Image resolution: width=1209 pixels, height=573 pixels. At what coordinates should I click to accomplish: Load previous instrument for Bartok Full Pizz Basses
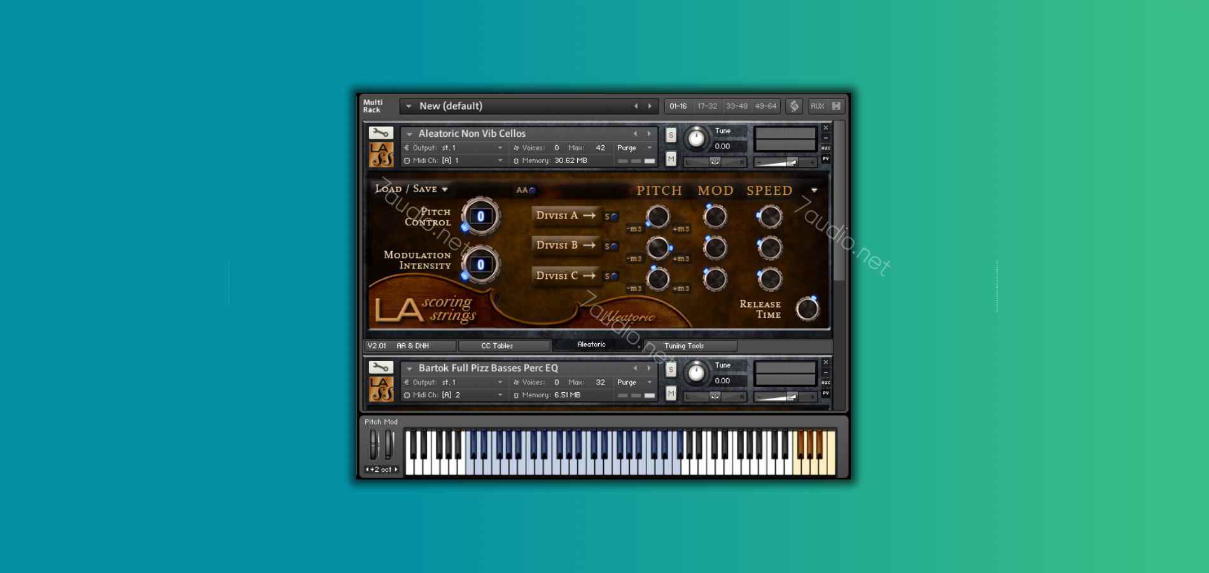click(x=635, y=368)
